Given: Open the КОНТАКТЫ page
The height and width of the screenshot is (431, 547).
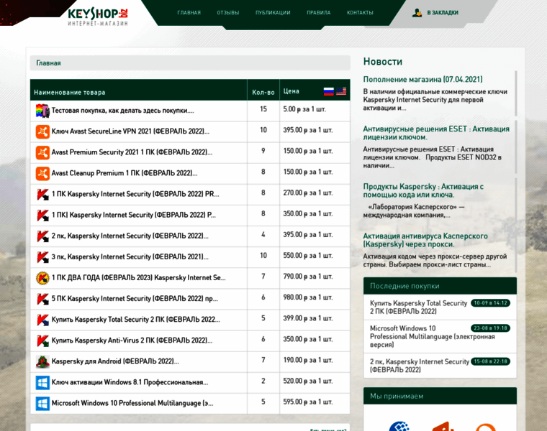Looking at the screenshot, I should [360, 12].
